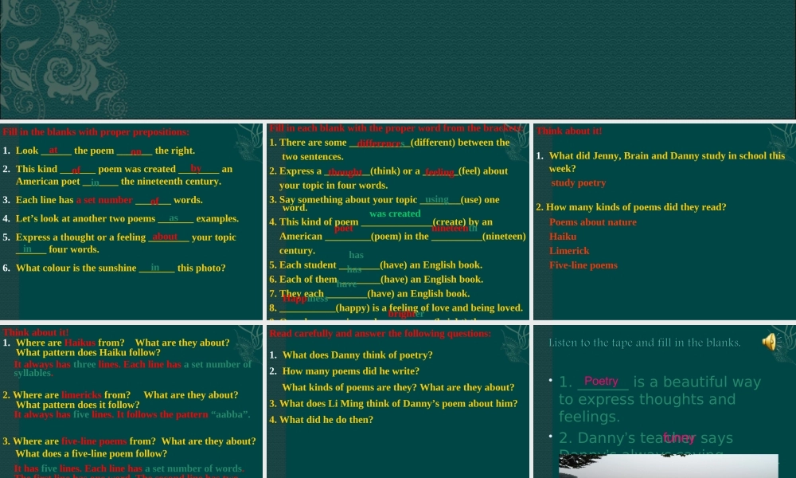Image resolution: width=796 pixels, height=478 pixels.
Task: Click the word 'feelings.' on the listening slide
Action: [x=589, y=417]
